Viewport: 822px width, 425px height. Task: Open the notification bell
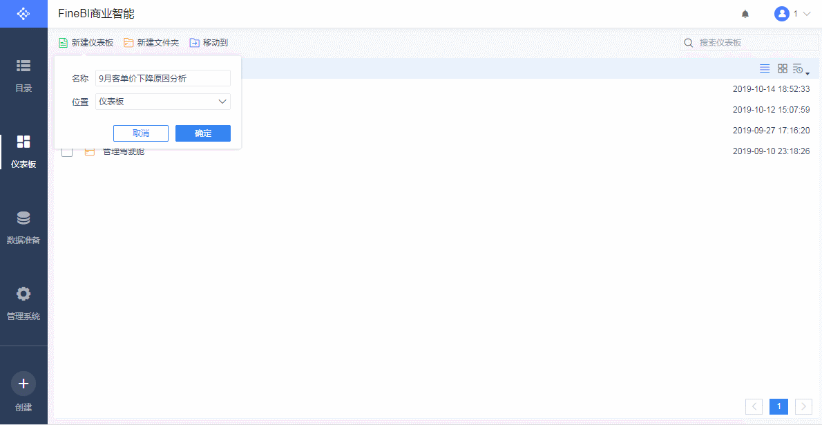coord(745,14)
